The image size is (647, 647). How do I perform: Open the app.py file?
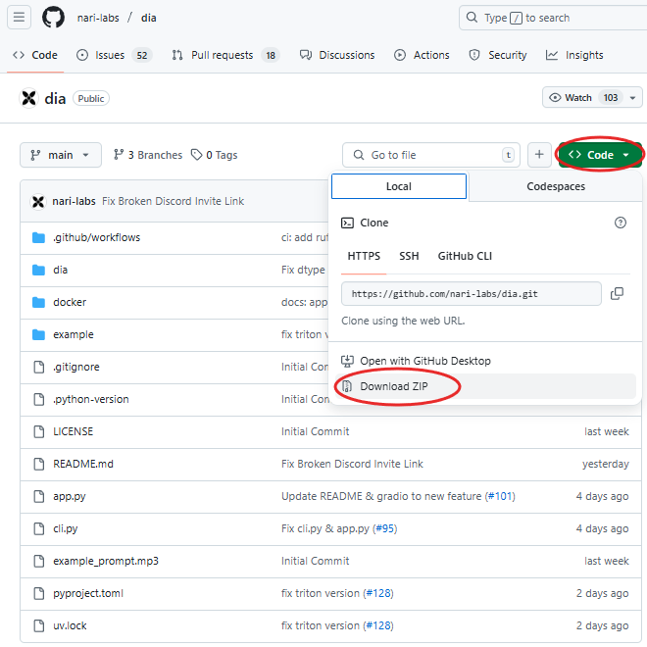click(70, 496)
